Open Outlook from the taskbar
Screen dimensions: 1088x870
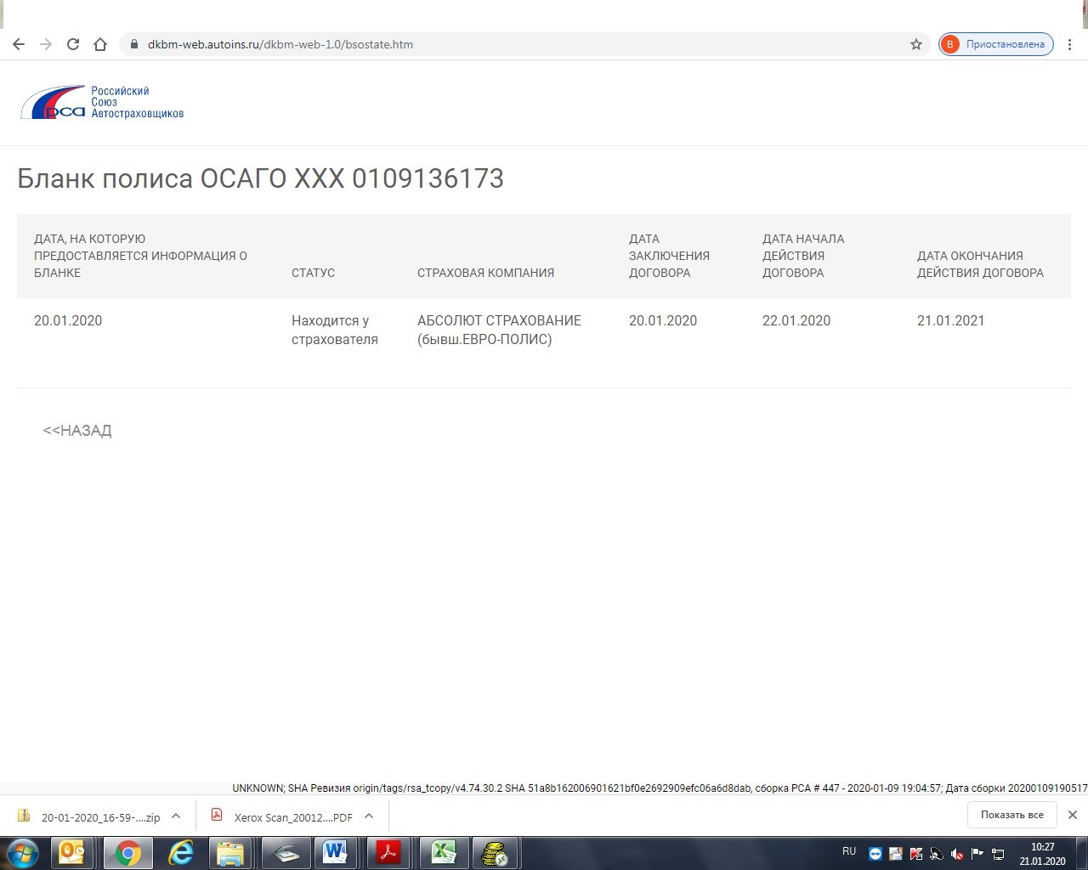click(72, 852)
